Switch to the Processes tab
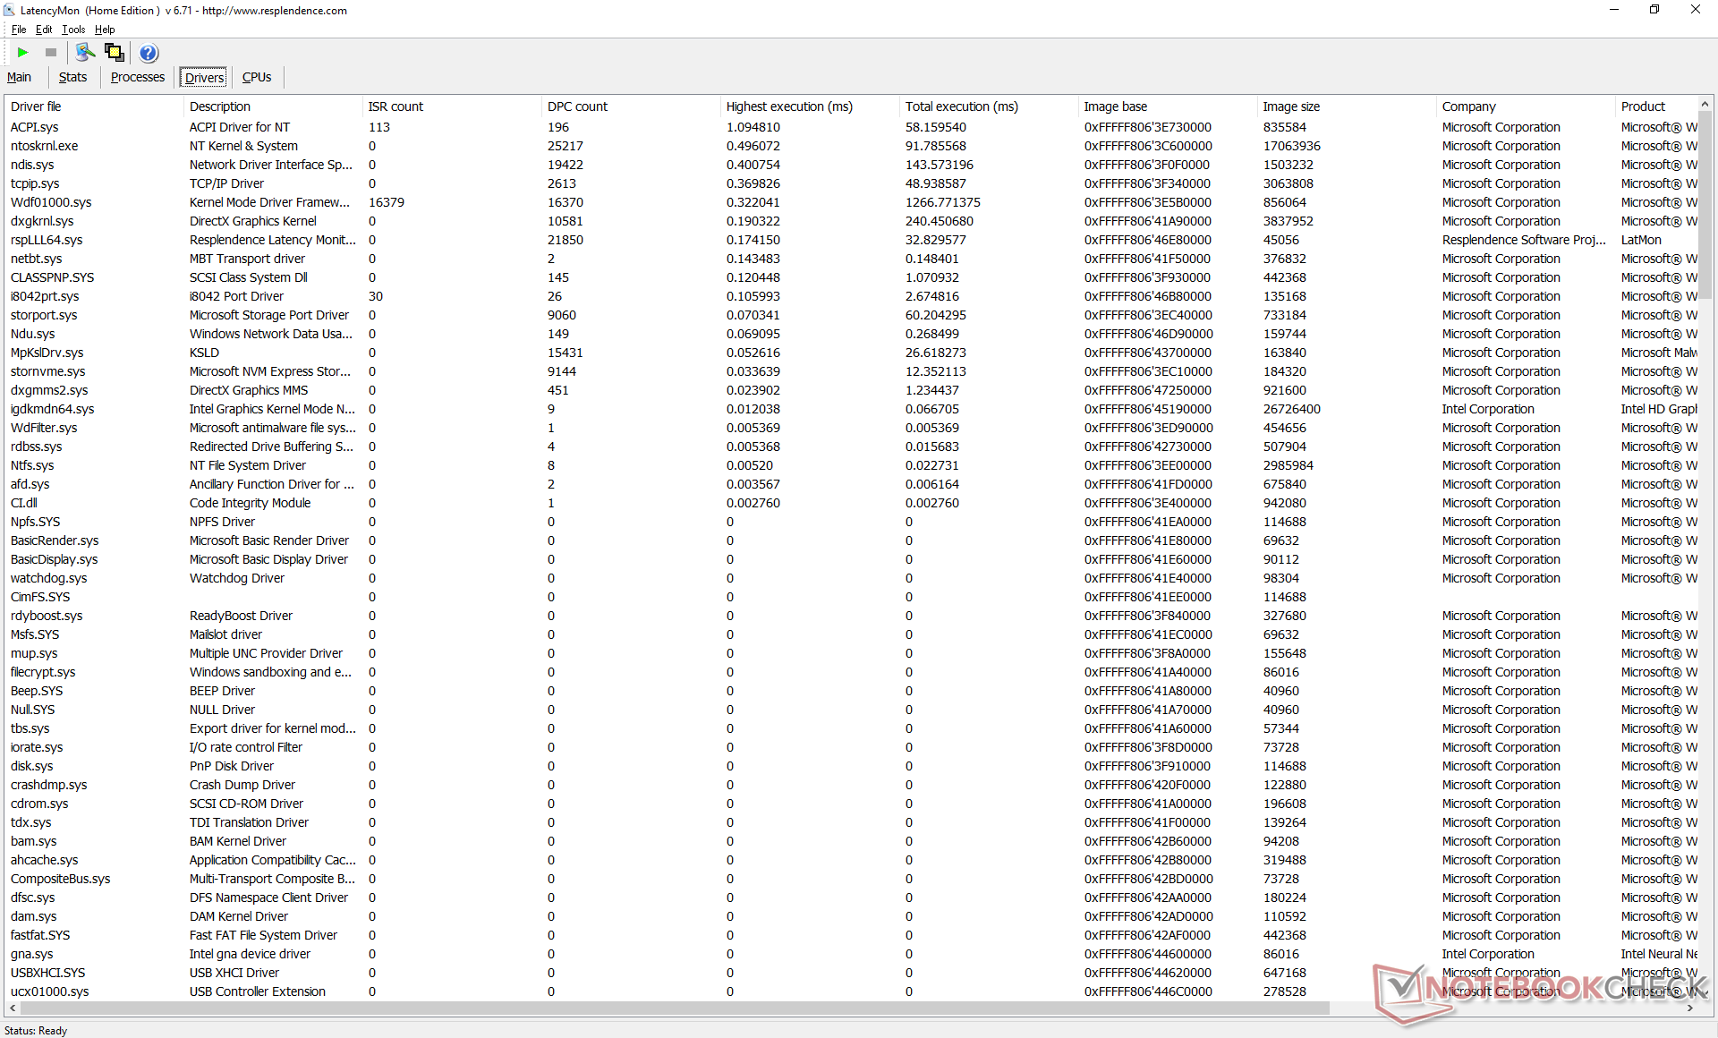 click(137, 78)
